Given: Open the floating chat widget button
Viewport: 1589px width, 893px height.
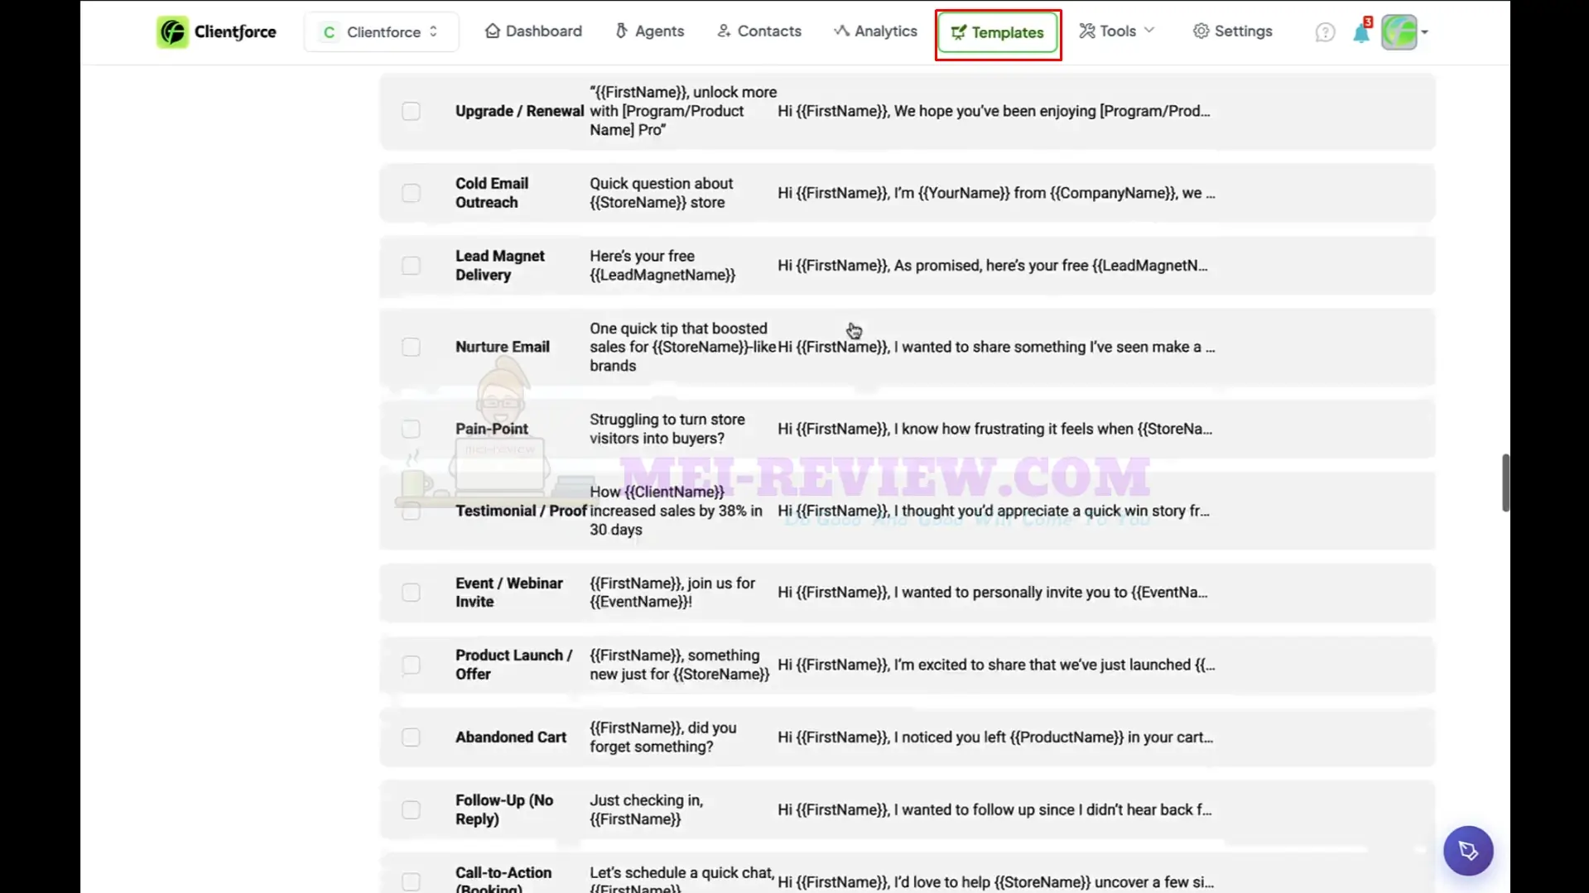Looking at the screenshot, I should tap(1468, 850).
